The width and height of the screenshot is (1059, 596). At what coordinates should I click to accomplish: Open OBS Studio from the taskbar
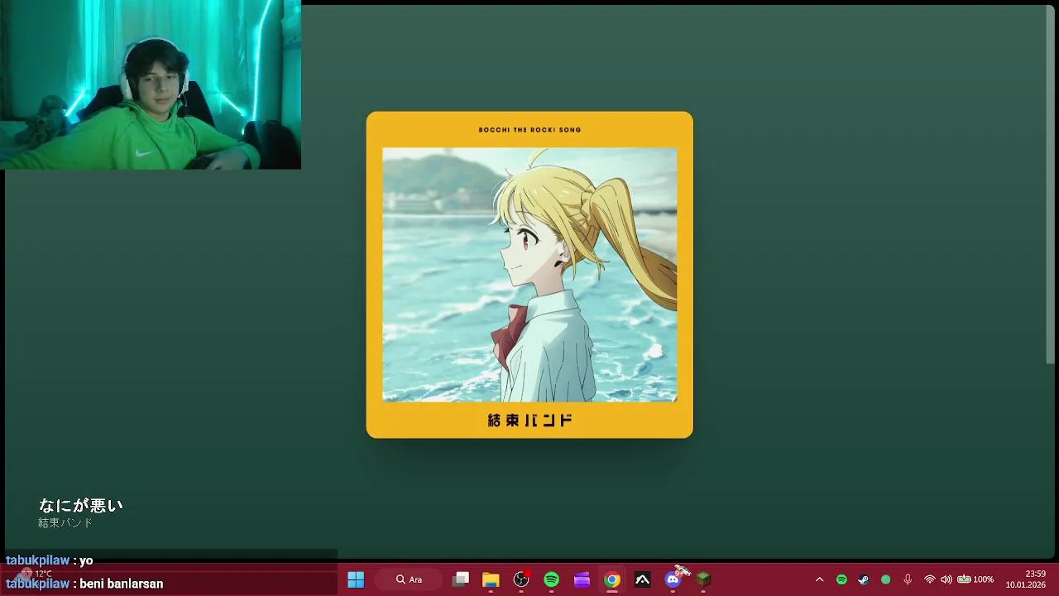pos(521,579)
